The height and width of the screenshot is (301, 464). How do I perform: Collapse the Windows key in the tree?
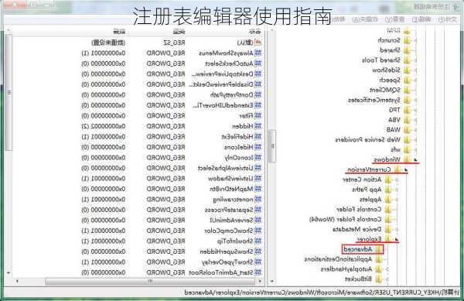coord(415,160)
